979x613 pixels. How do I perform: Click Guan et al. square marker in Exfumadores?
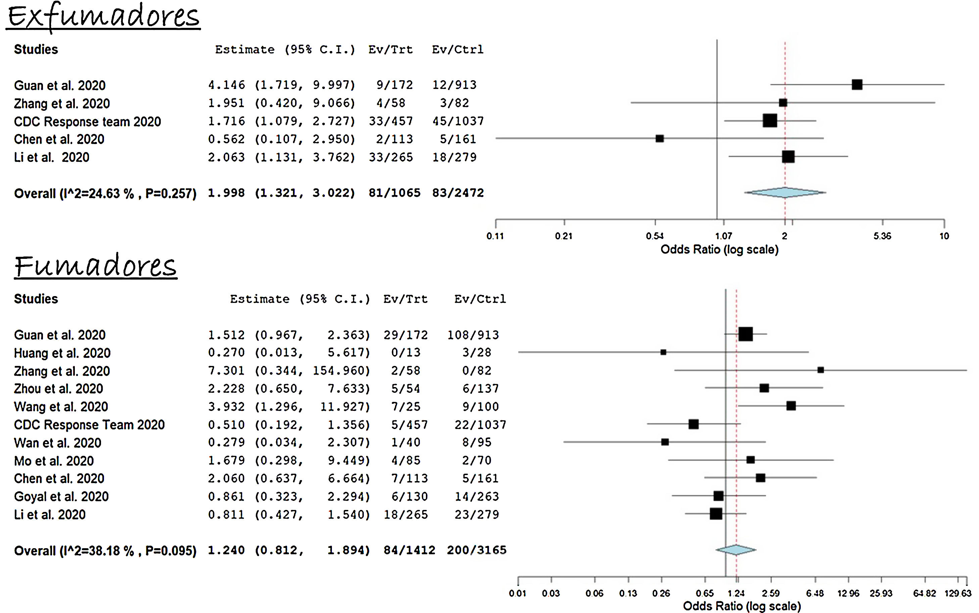tap(856, 85)
